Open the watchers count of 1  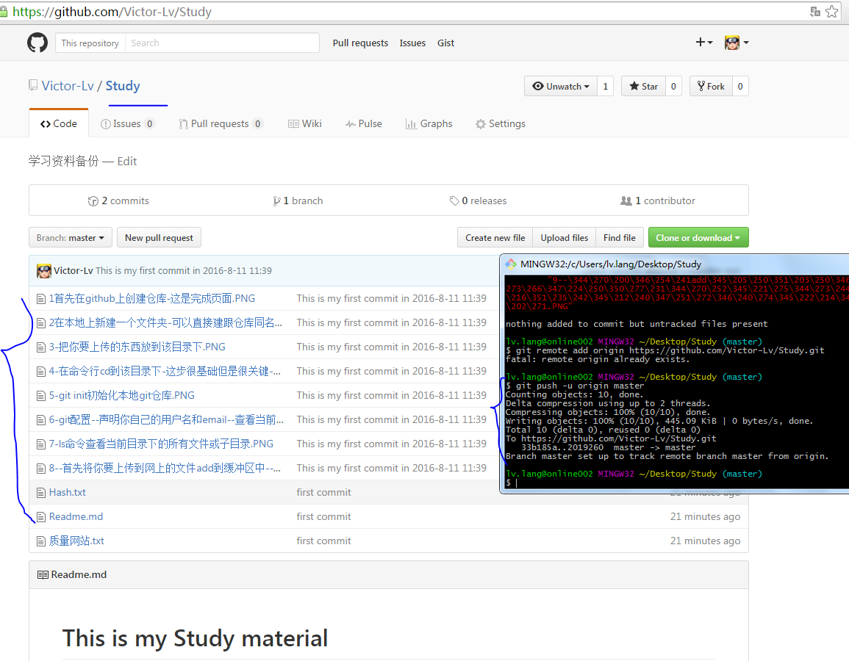tap(606, 86)
